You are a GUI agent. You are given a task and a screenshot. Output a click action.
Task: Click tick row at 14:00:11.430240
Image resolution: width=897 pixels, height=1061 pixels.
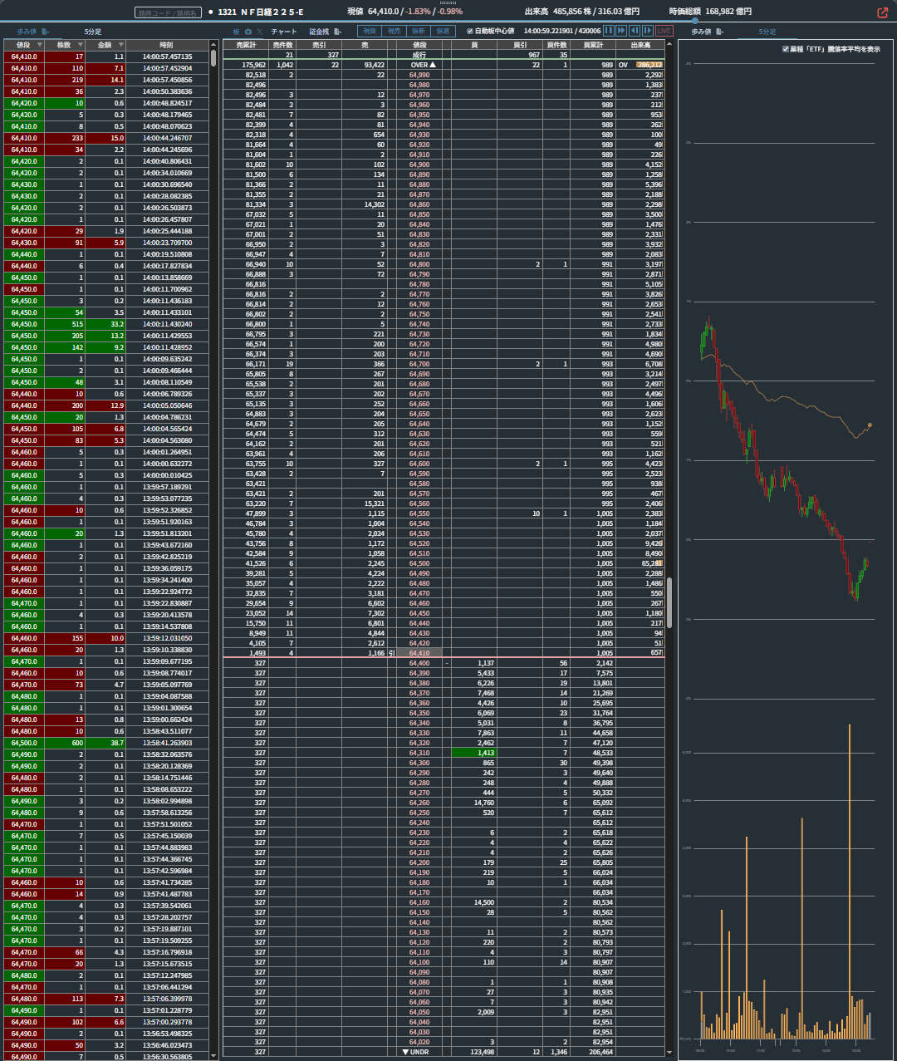105,324
